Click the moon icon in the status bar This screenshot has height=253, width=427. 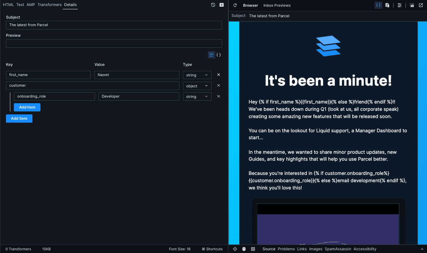244,249
